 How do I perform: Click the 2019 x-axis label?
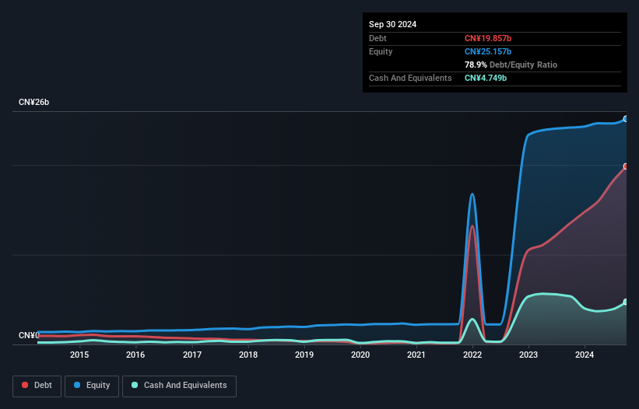[x=304, y=355]
